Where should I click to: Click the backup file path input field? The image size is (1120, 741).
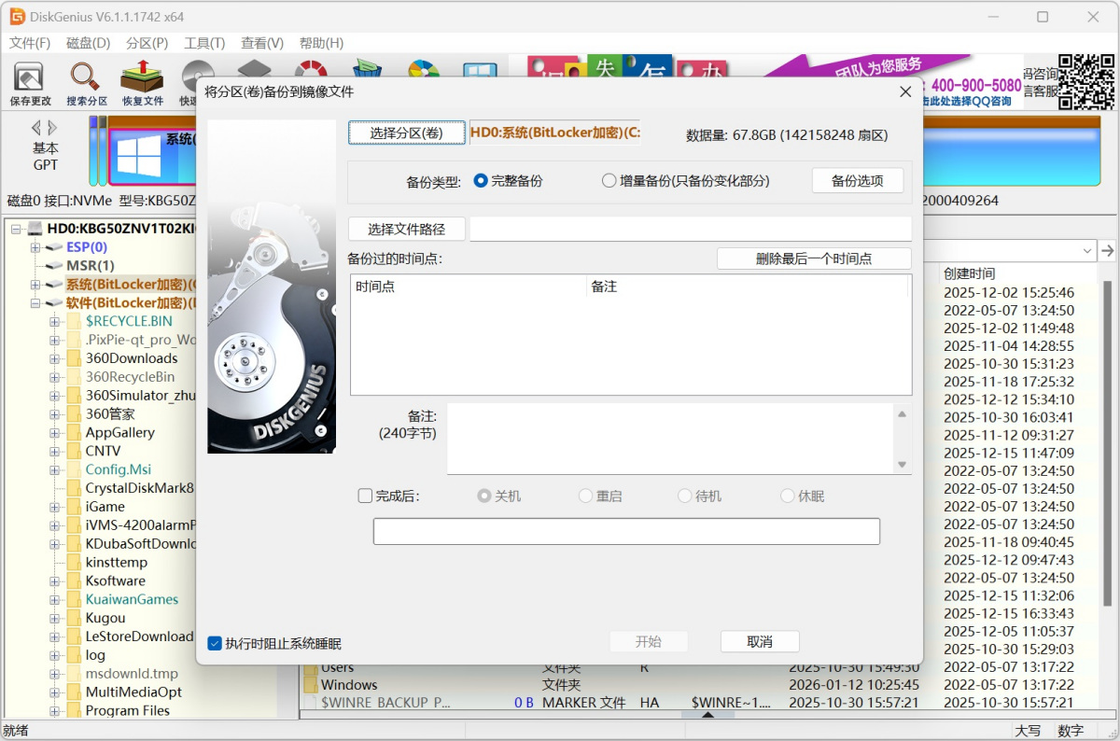point(690,230)
